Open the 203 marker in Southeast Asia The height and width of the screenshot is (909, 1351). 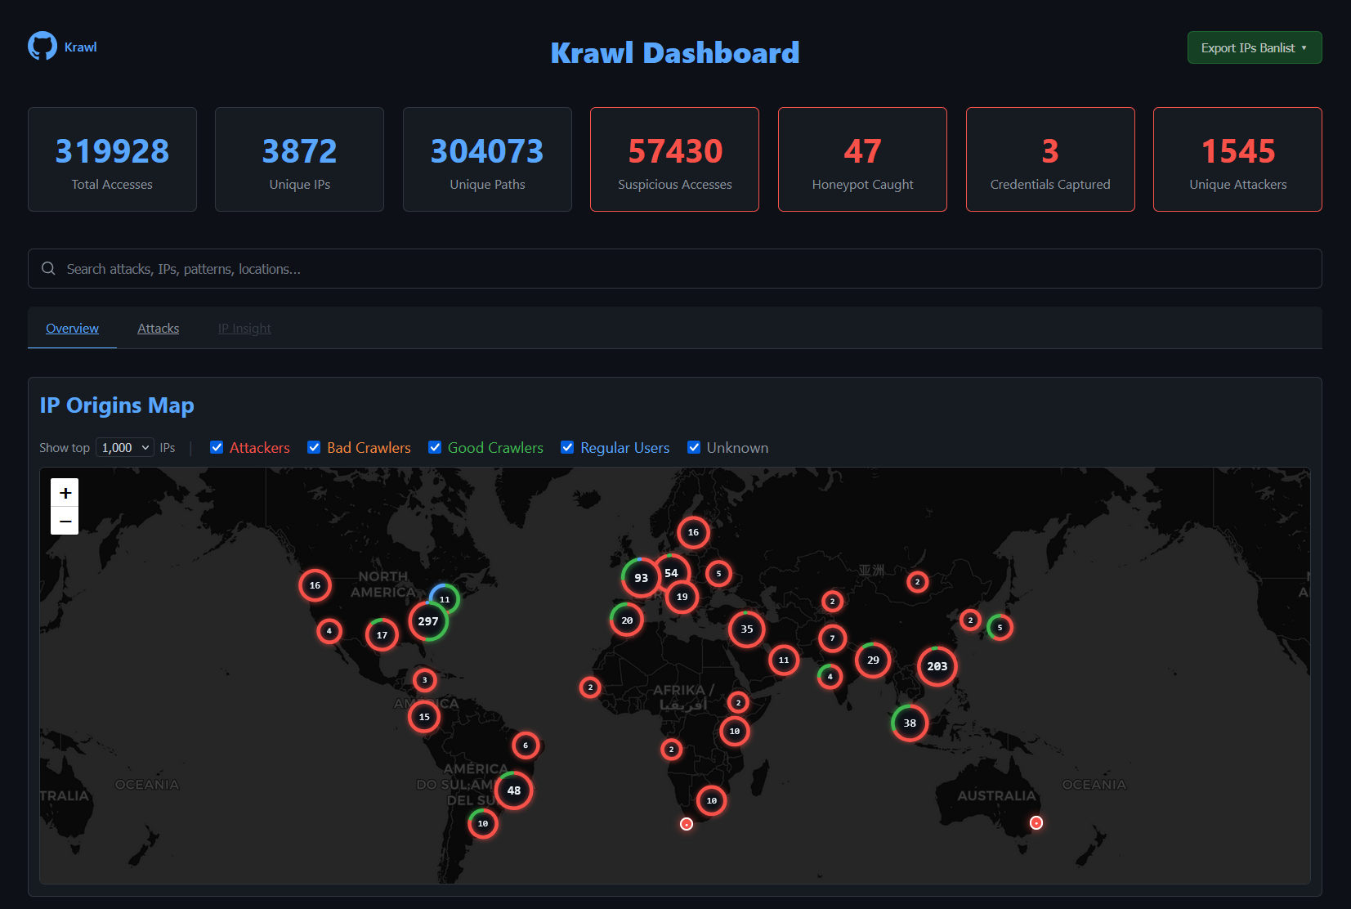tap(937, 666)
